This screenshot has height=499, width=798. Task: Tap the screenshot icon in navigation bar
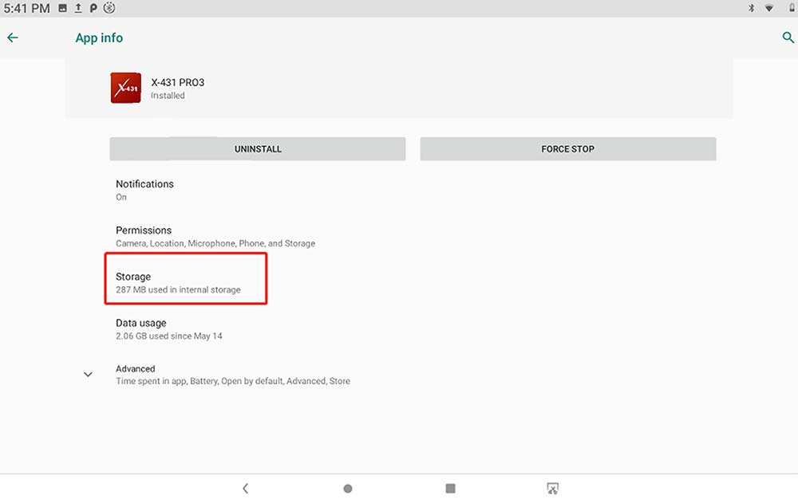tap(552, 489)
